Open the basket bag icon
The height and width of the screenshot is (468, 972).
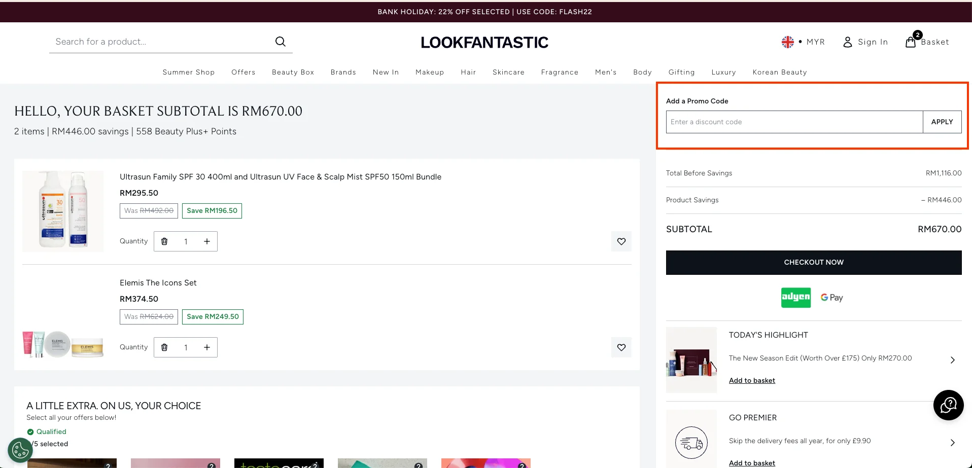(x=911, y=42)
